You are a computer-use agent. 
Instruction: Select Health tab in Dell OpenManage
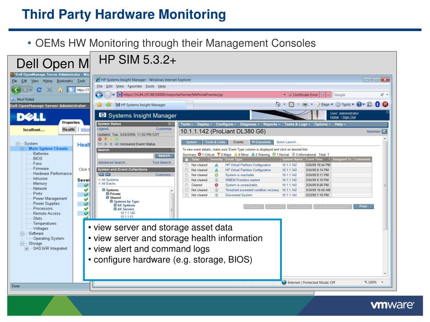pyautogui.click(x=68, y=130)
